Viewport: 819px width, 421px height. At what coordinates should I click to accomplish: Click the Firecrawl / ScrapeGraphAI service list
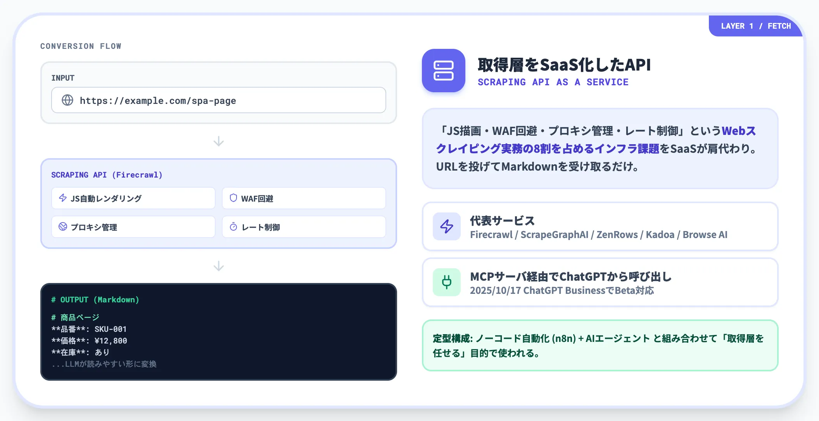click(599, 235)
